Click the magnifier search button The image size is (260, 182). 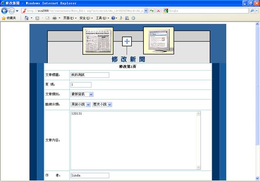coord(252,11)
